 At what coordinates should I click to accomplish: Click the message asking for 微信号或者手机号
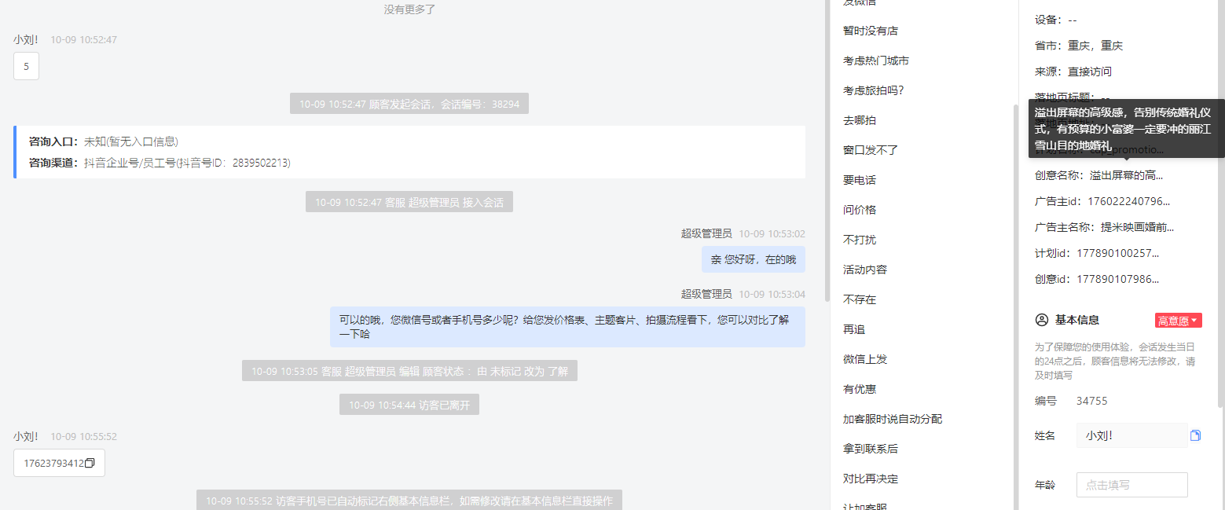pyautogui.click(x=567, y=327)
